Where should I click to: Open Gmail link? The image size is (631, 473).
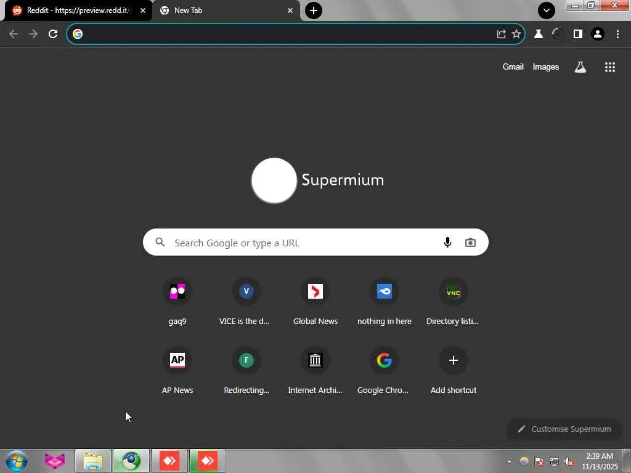pos(513,67)
